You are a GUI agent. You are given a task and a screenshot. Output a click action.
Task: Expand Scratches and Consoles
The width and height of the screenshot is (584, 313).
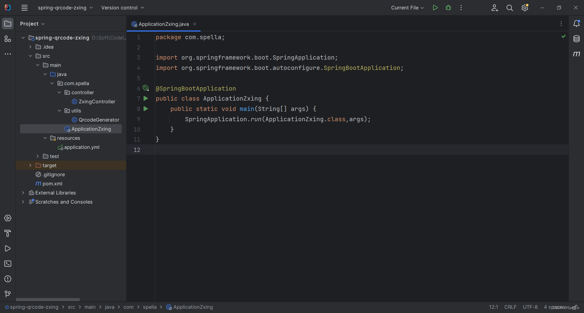tap(23, 202)
